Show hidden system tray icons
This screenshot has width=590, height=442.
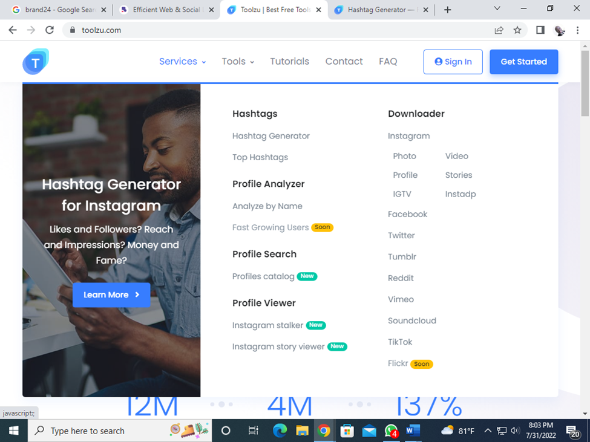pyautogui.click(x=488, y=431)
